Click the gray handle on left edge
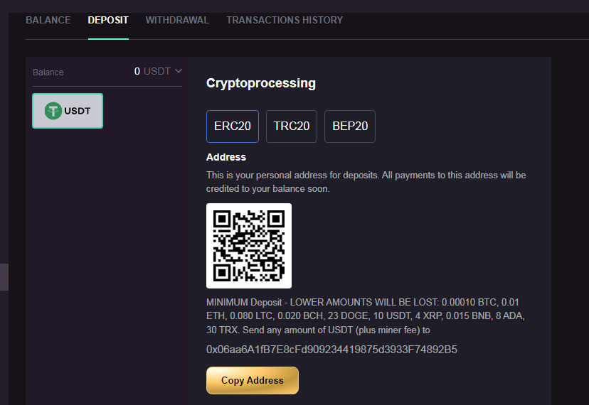Image resolution: width=589 pixels, height=405 pixels. click(x=4, y=277)
